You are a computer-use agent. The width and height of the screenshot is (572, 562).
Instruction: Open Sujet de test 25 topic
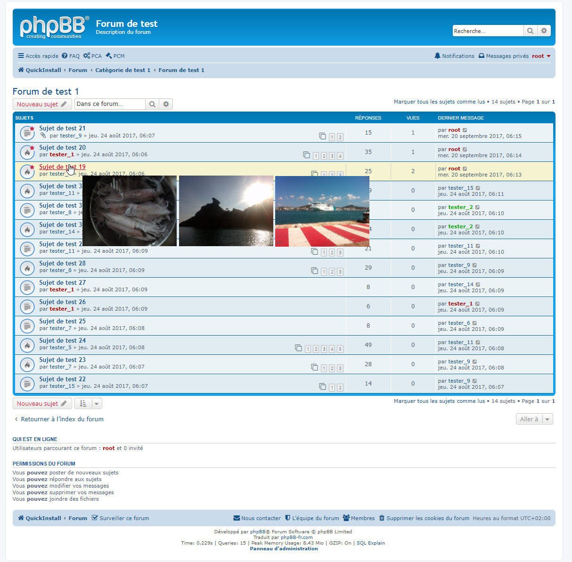[x=62, y=321]
